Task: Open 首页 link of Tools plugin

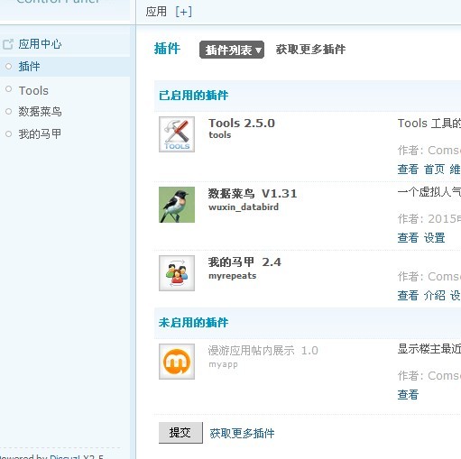Action: (x=435, y=170)
